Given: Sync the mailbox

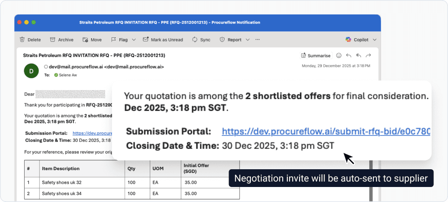Looking at the screenshot, I should tap(201, 40).
